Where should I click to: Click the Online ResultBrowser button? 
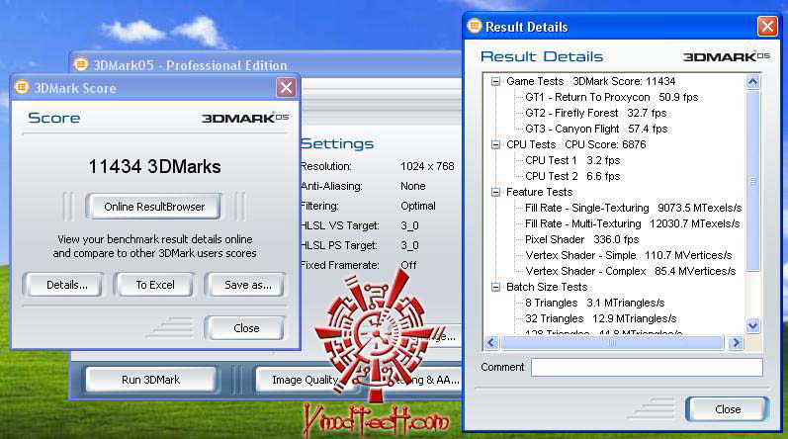click(153, 207)
